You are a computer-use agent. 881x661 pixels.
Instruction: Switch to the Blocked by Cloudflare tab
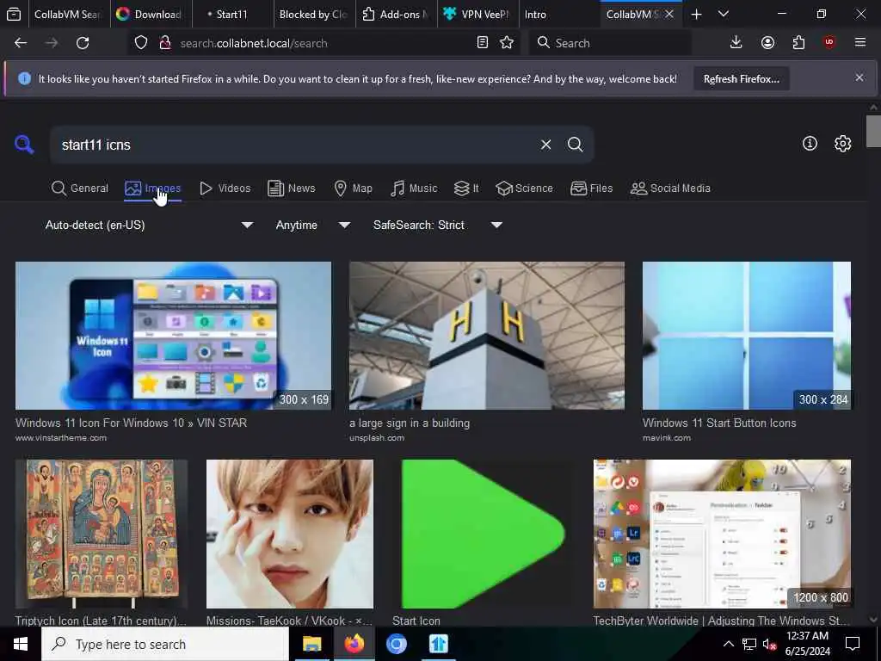[x=313, y=14]
